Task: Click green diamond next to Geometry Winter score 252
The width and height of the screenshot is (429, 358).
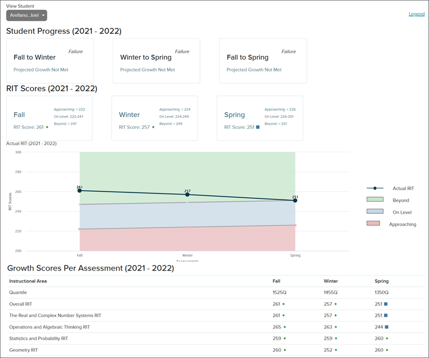Action: 336,350
